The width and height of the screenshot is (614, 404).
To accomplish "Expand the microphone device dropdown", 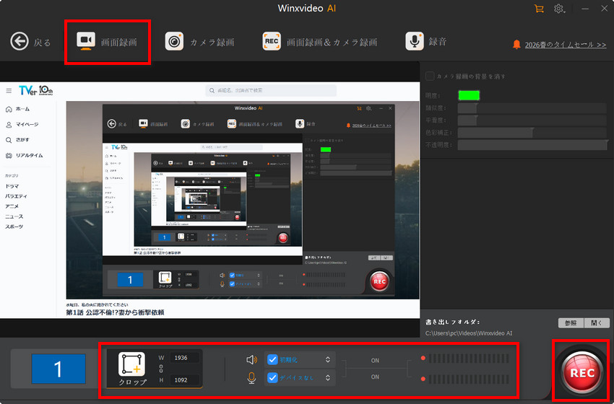I will (328, 377).
